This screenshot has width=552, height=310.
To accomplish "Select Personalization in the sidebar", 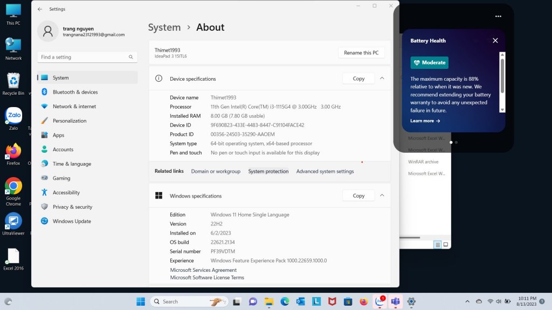I will (x=87, y=121).
